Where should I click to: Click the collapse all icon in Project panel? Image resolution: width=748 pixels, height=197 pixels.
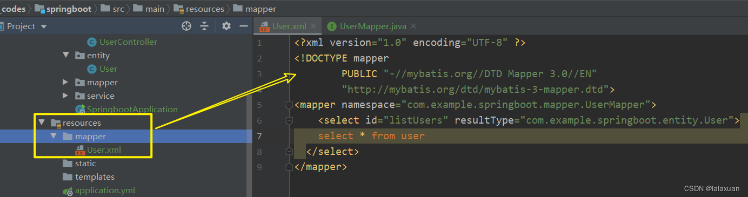coord(204,26)
